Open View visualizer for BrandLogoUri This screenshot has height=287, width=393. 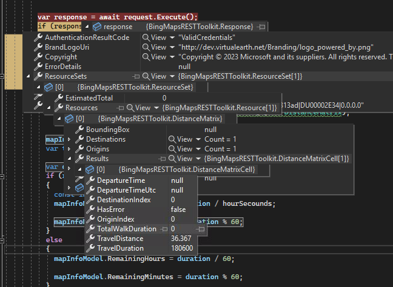(x=155, y=47)
